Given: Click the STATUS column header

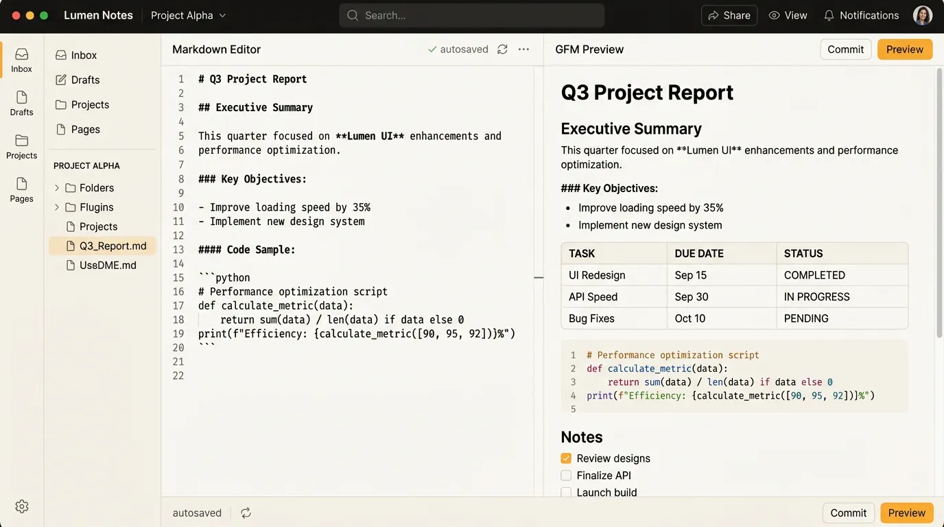Looking at the screenshot, I should click(x=842, y=253).
